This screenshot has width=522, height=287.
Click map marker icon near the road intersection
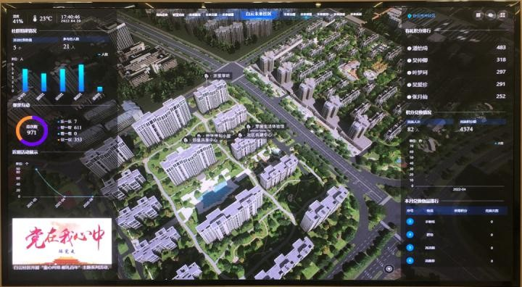(207, 76)
